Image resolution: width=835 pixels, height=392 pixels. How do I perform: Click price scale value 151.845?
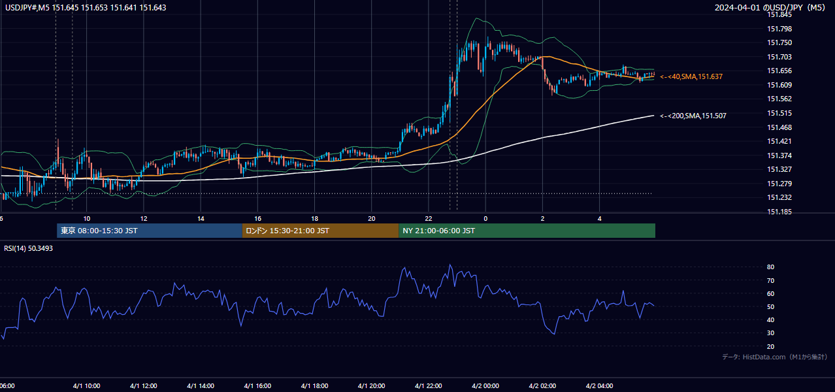pyautogui.click(x=779, y=14)
